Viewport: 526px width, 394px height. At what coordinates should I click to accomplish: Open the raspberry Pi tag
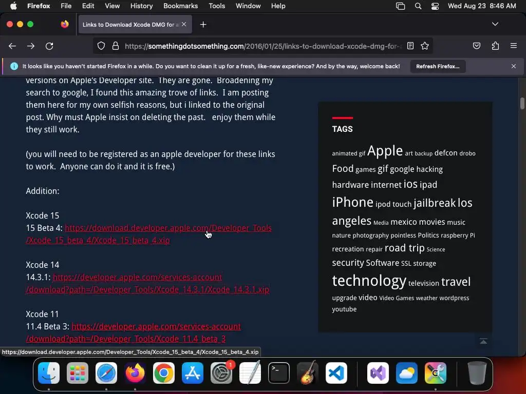tap(458, 235)
